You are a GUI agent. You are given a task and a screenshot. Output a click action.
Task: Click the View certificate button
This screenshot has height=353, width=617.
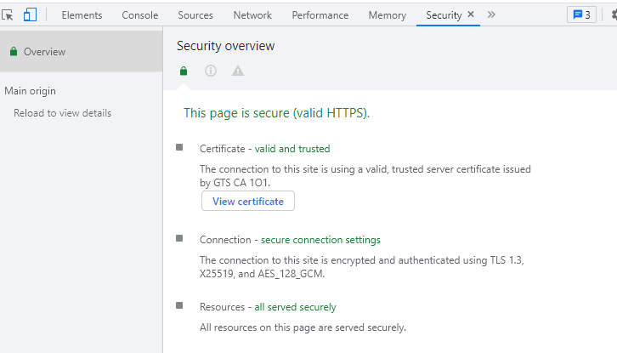pos(248,201)
